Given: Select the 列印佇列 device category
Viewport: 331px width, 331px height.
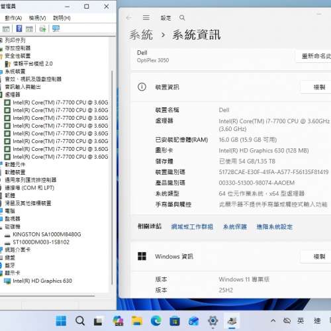Looking at the screenshot, I should 15,40.
